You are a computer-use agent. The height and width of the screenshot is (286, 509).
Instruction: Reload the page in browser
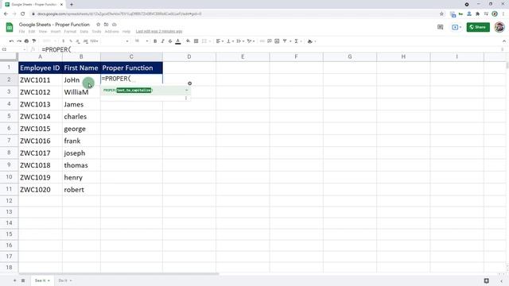point(23,14)
